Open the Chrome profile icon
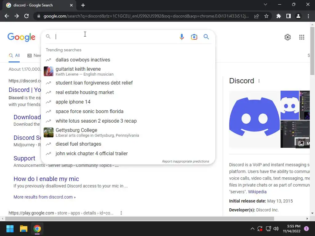The image size is (315, 236). coord(298,16)
